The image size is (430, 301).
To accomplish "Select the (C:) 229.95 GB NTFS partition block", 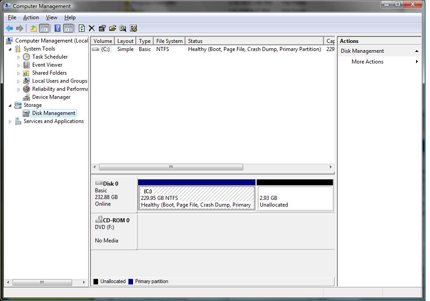I will pos(197,198).
